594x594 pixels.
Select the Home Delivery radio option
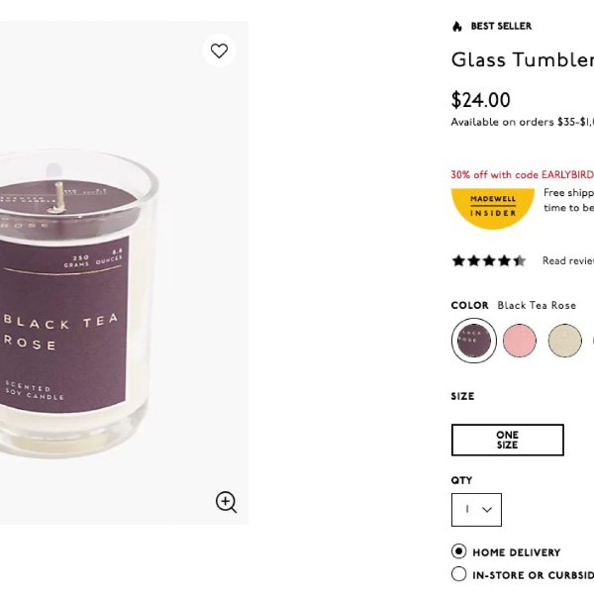[458, 551]
